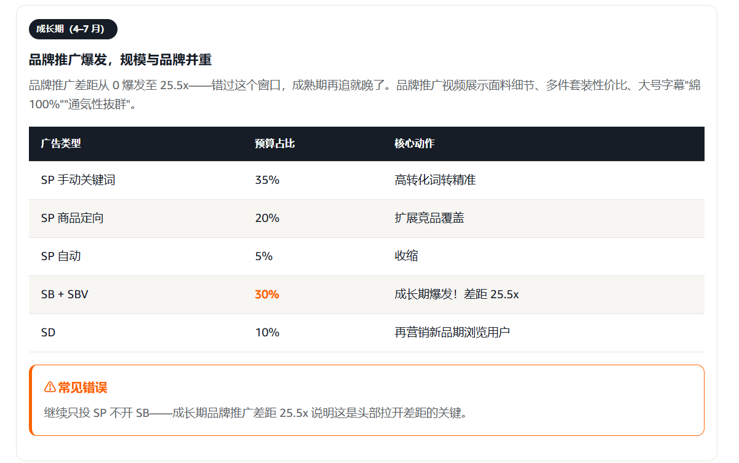Click the orange 30% value
This screenshot has height=463, width=739.
coord(267,295)
